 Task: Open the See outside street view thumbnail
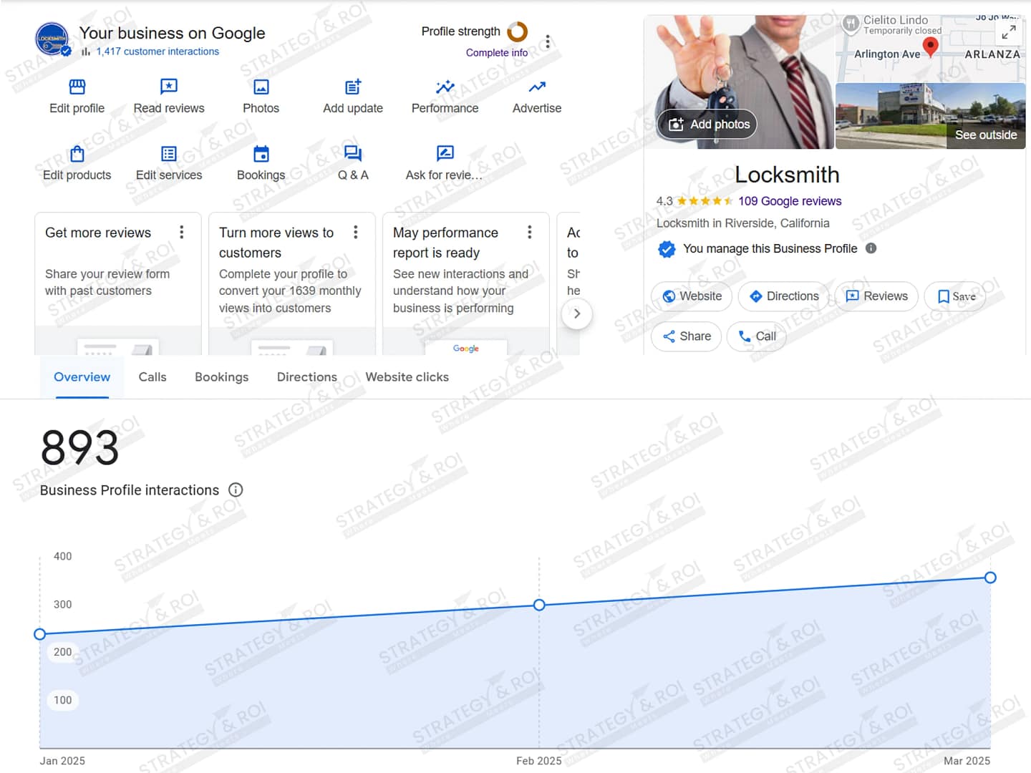(931, 117)
